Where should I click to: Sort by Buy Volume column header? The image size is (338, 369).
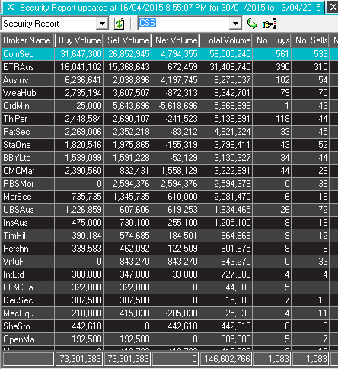coord(79,40)
